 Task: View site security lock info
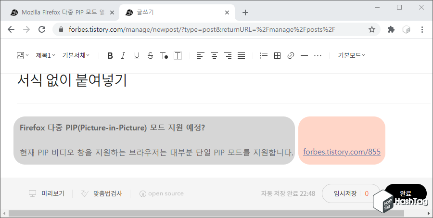61,29
